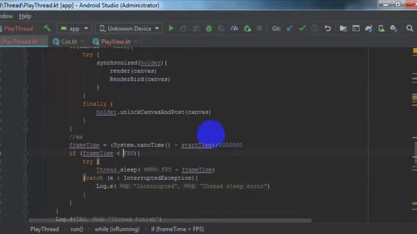The width and height of the screenshot is (417, 234).
Task: Collapse fold marker beside first try line
Action: pyautogui.click(x=25, y=55)
